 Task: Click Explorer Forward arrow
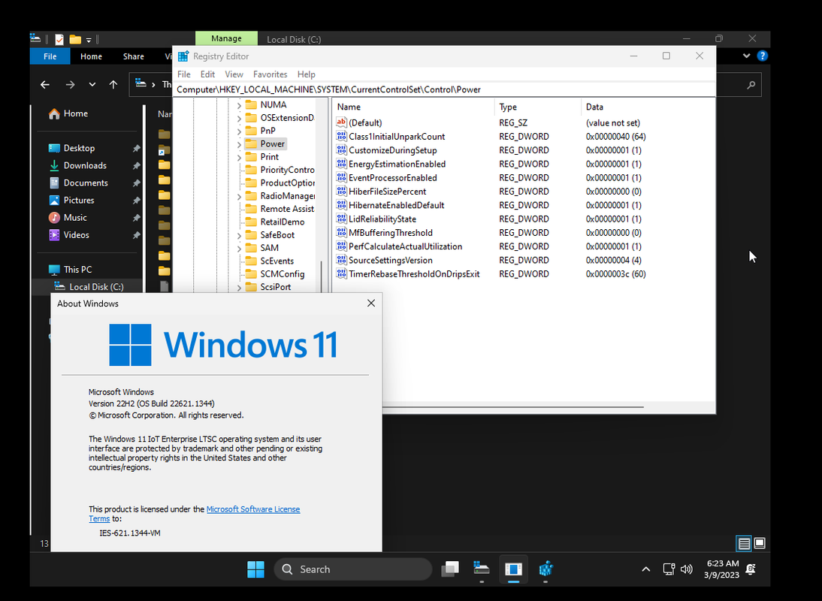[x=70, y=84]
